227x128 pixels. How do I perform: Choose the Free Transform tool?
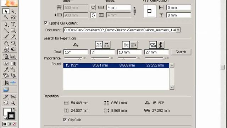pyautogui.click(x=13, y=49)
